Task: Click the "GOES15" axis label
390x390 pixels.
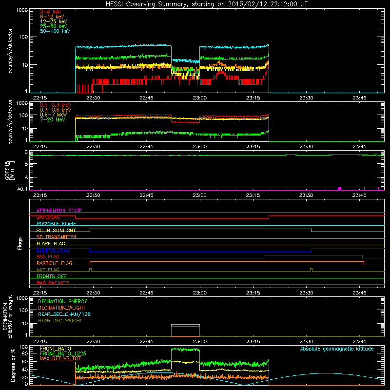Action: [7, 171]
